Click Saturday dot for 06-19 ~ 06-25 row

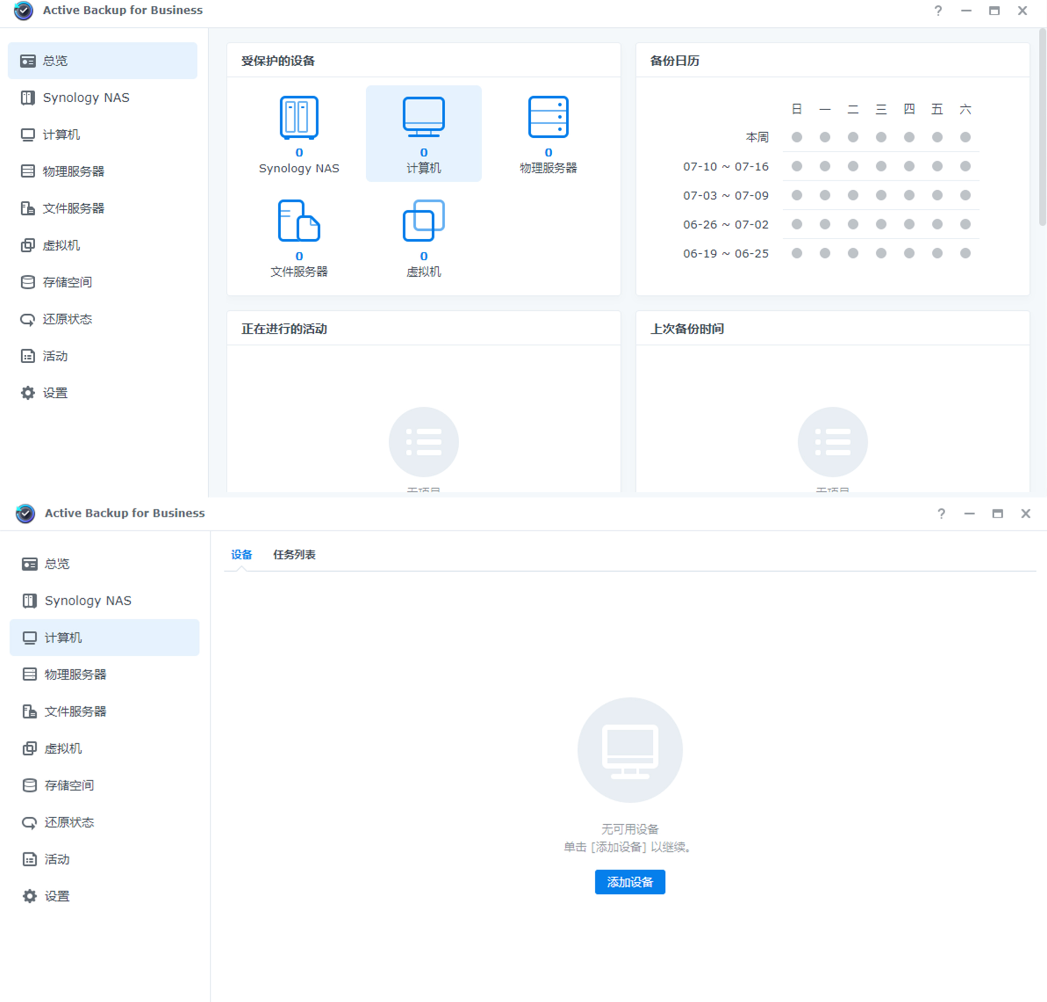click(x=965, y=253)
